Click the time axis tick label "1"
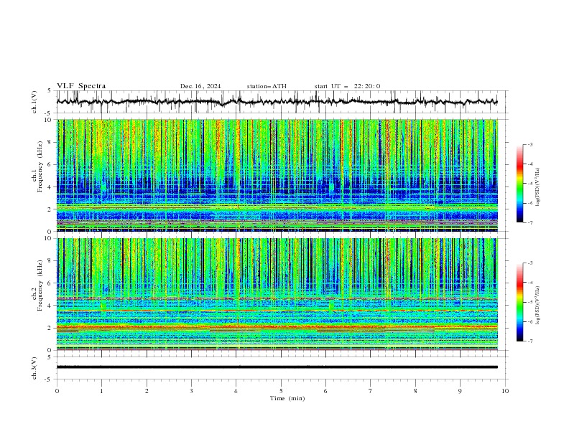This screenshot has height=439, width=569. pyautogui.click(x=101, y=391)
